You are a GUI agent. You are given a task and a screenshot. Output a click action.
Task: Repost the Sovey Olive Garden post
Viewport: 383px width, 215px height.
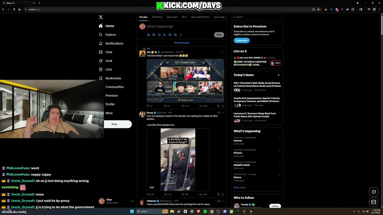click(x=165, y=194)
